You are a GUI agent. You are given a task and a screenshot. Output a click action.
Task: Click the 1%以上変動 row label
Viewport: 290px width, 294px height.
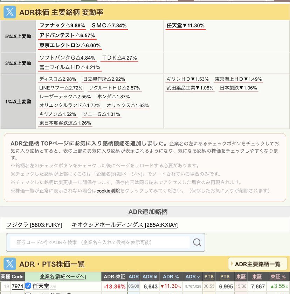pyautogui.click(x=18, y=101)
